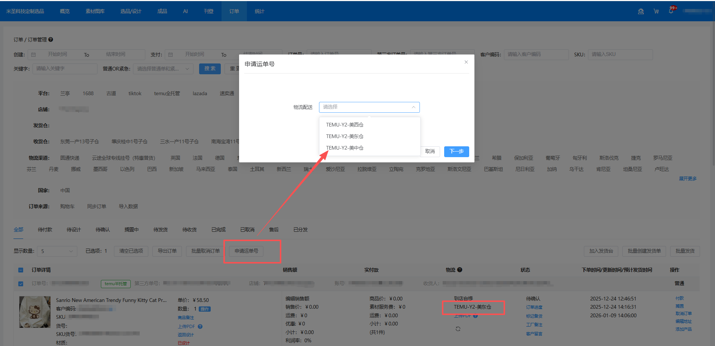This screenshot has width=715, height=346.
Task: Click the question mark beside 物流 column header
Action: click(x=459, y=270)
